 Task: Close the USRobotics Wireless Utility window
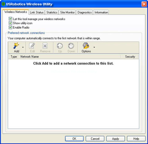144,4
